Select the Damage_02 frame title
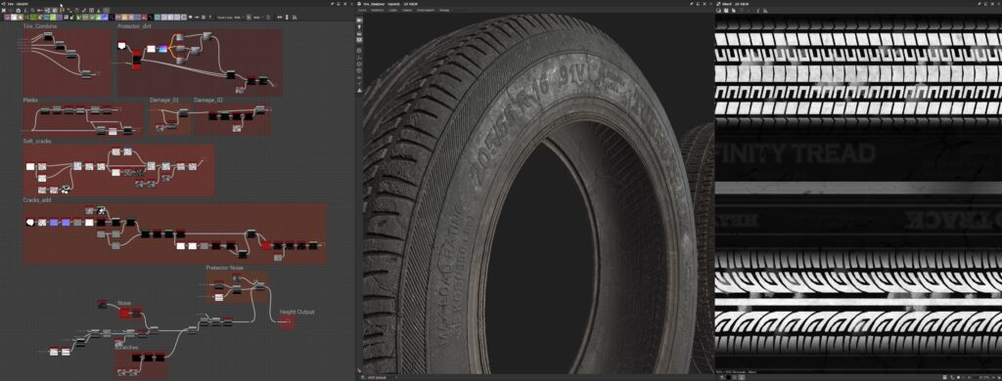Viewport: 1002px width, 381px height. coord(208,101)
